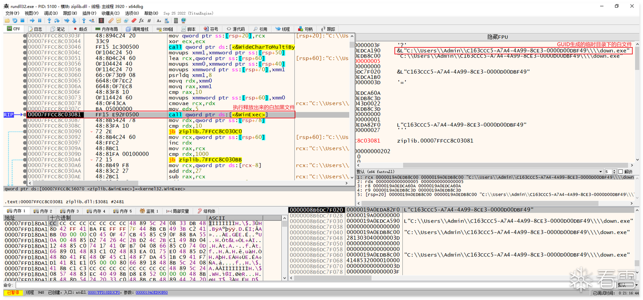The height and width of the screenshot is (300, 643).
Task: Click the Open file toolbar icon
Action: pos(7,21)
